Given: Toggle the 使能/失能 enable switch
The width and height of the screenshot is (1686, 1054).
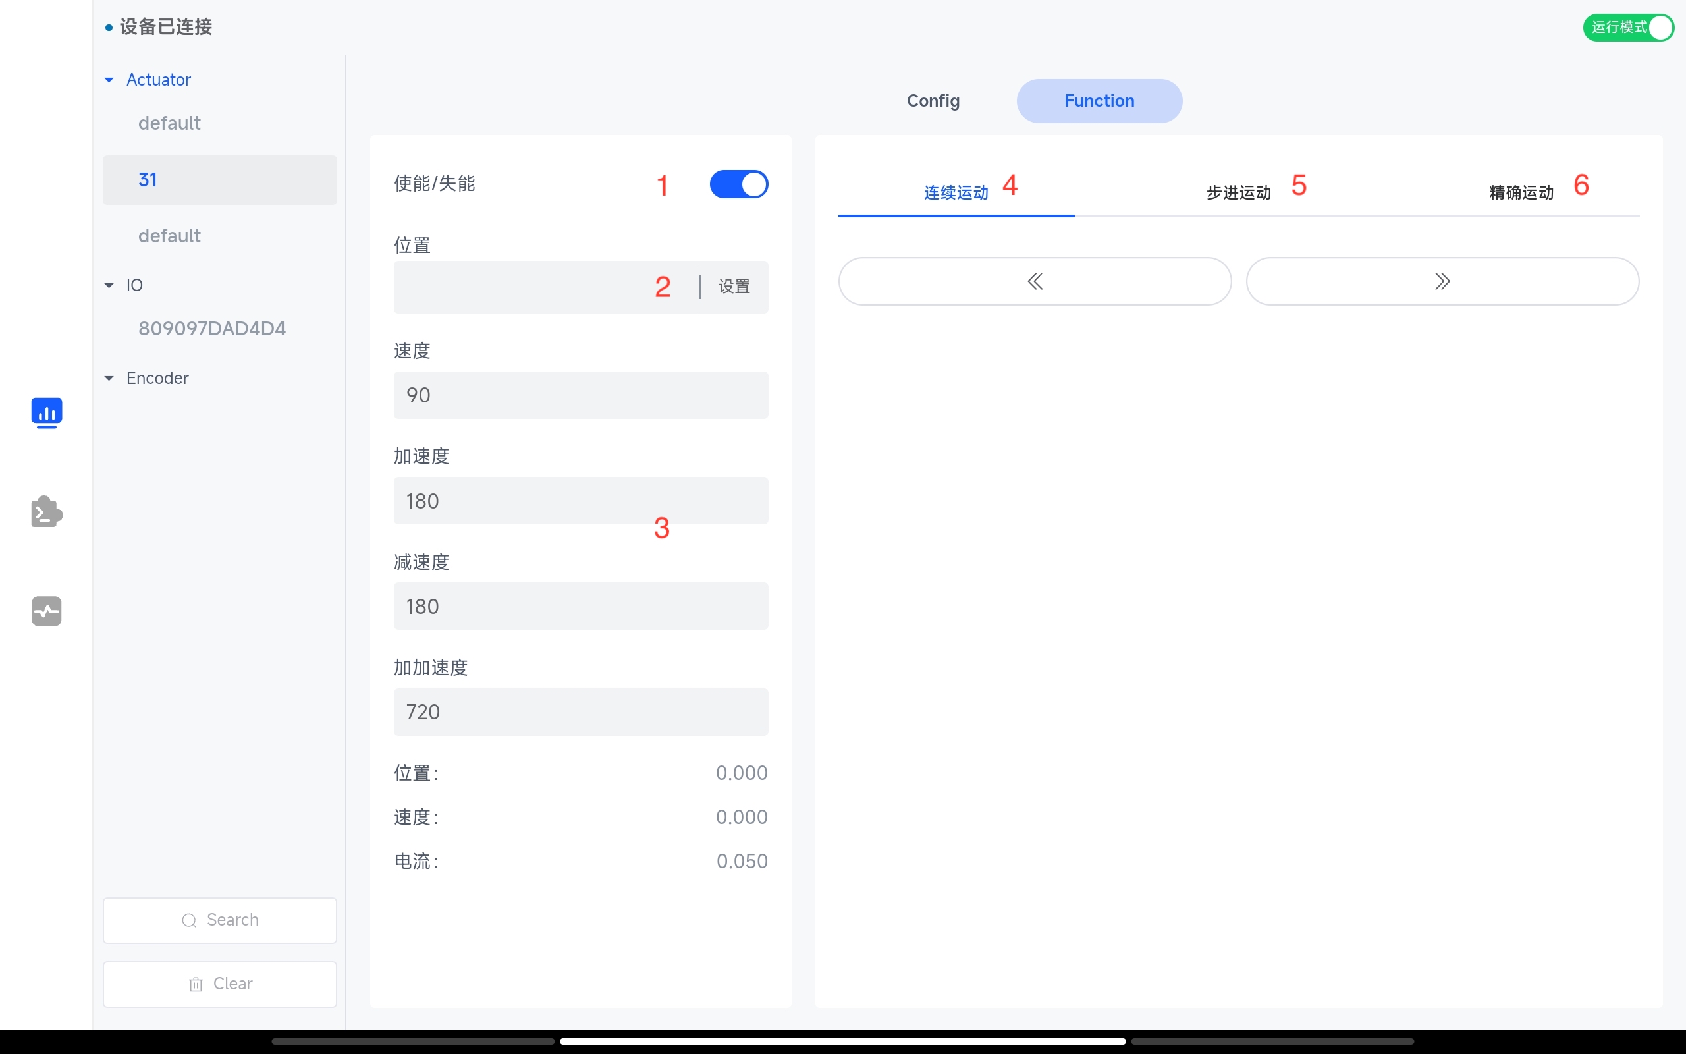Looking at the screenshot, I should coord(738,184).
